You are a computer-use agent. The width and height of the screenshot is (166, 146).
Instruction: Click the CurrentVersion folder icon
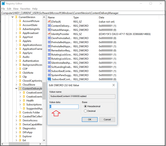point(16,17)
